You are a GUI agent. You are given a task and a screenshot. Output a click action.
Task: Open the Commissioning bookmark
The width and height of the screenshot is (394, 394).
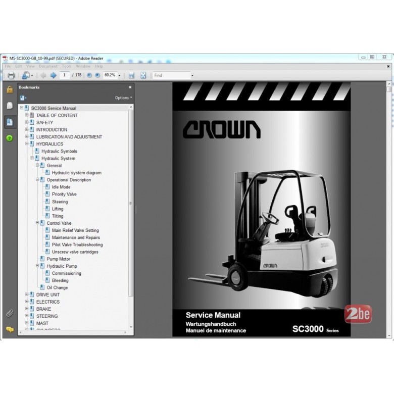point(67,273)
